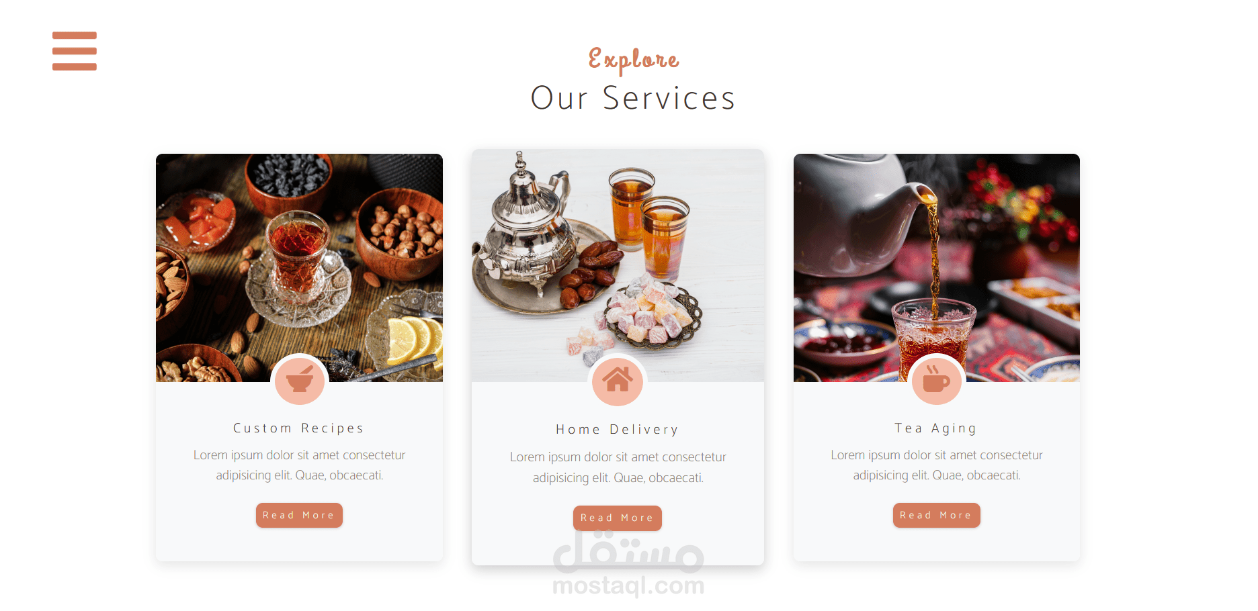This screenshot has height=611, width=1258.
Task: Click the Explore script heading
Action: (x=634, y=60)
